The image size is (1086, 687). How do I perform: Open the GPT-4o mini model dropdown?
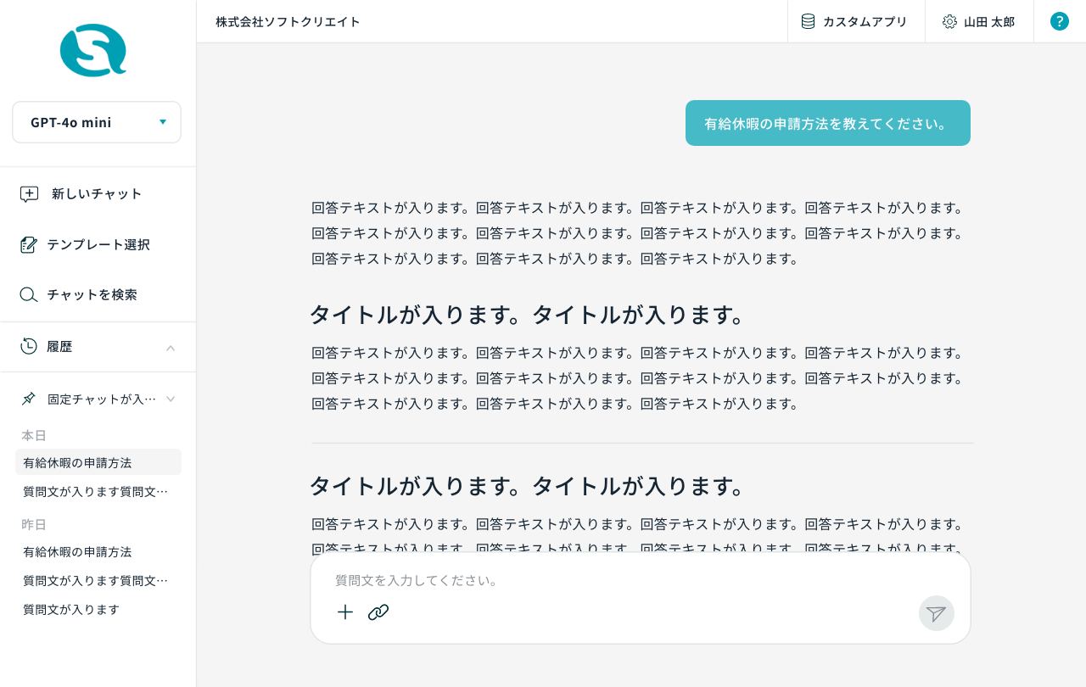(97, 122)
